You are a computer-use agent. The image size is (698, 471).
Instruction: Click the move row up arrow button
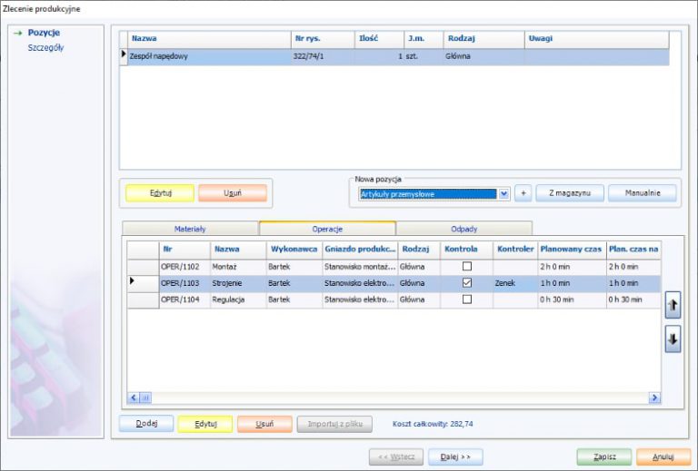pos(673,305)
